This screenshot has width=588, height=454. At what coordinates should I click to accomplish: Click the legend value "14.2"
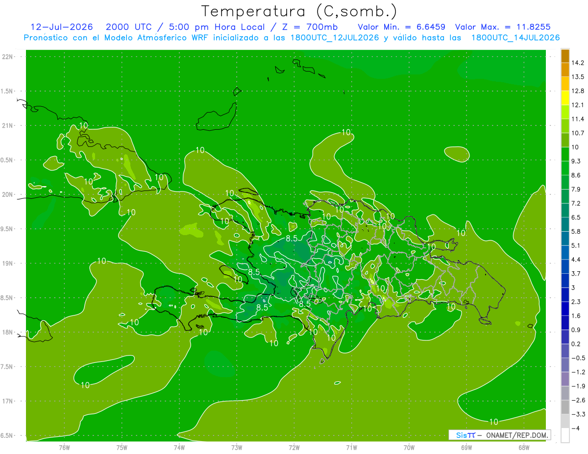(578, 63)
